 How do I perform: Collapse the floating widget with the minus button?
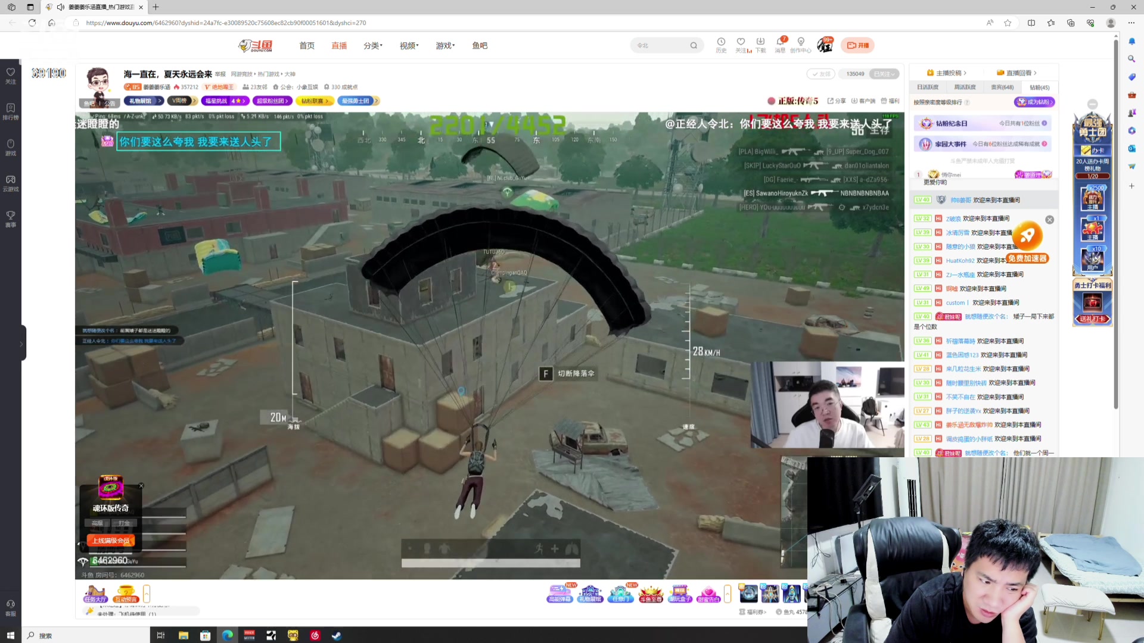(1092, 104)
